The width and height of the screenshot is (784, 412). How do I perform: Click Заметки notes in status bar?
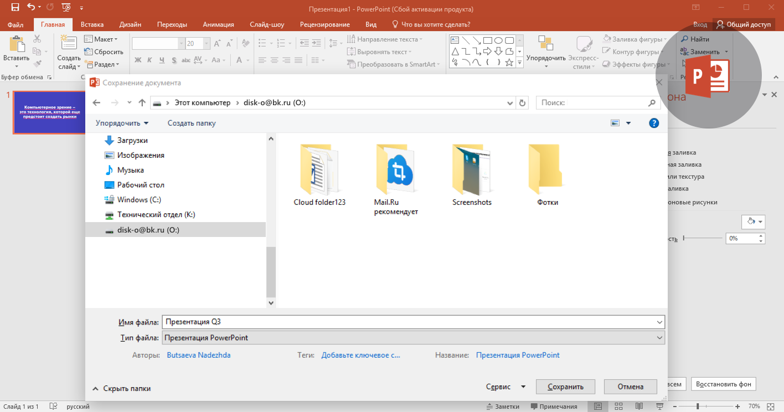(503, 406)
